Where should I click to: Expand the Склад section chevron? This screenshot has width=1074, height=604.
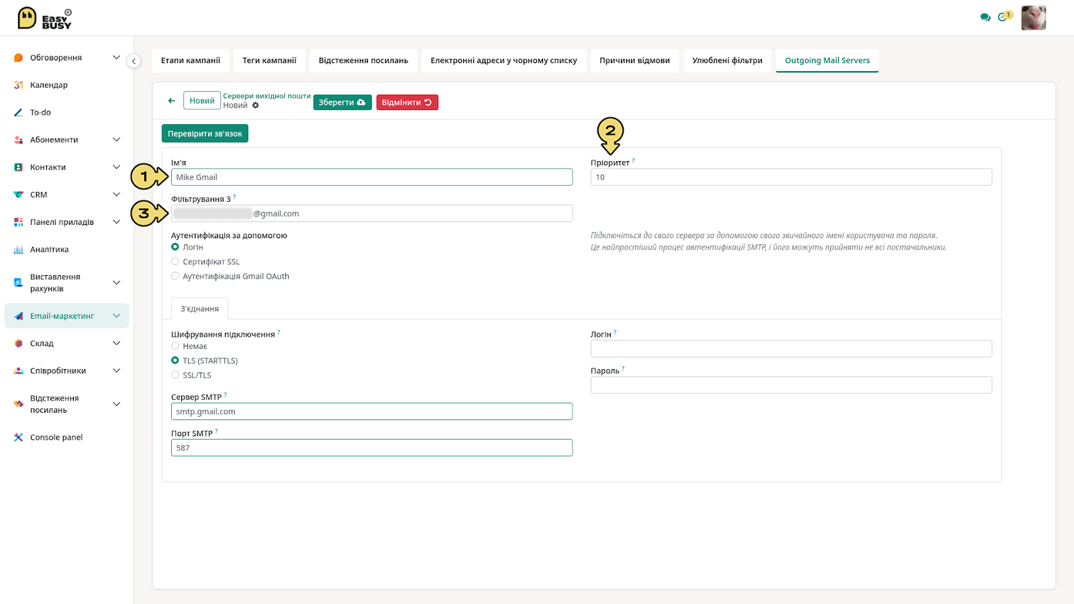[x=116, y=344]
